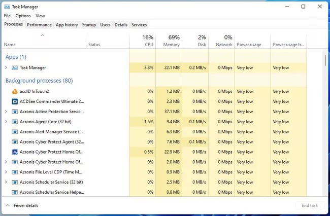Open the Options menu
This screenshot has height=216, width=330.
coord(23,16)
